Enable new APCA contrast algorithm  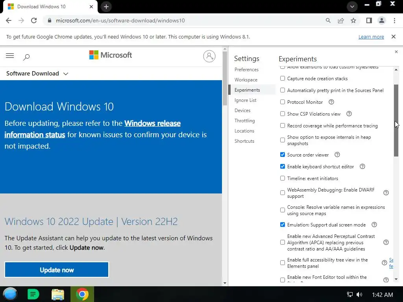(283, 242)
